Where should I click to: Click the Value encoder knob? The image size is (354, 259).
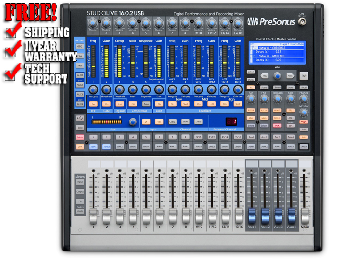pyautogui.click(x=278, y=76)
